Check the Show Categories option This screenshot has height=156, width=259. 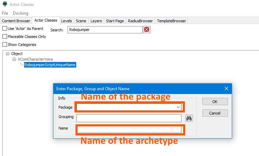click(x=5, y=45)
